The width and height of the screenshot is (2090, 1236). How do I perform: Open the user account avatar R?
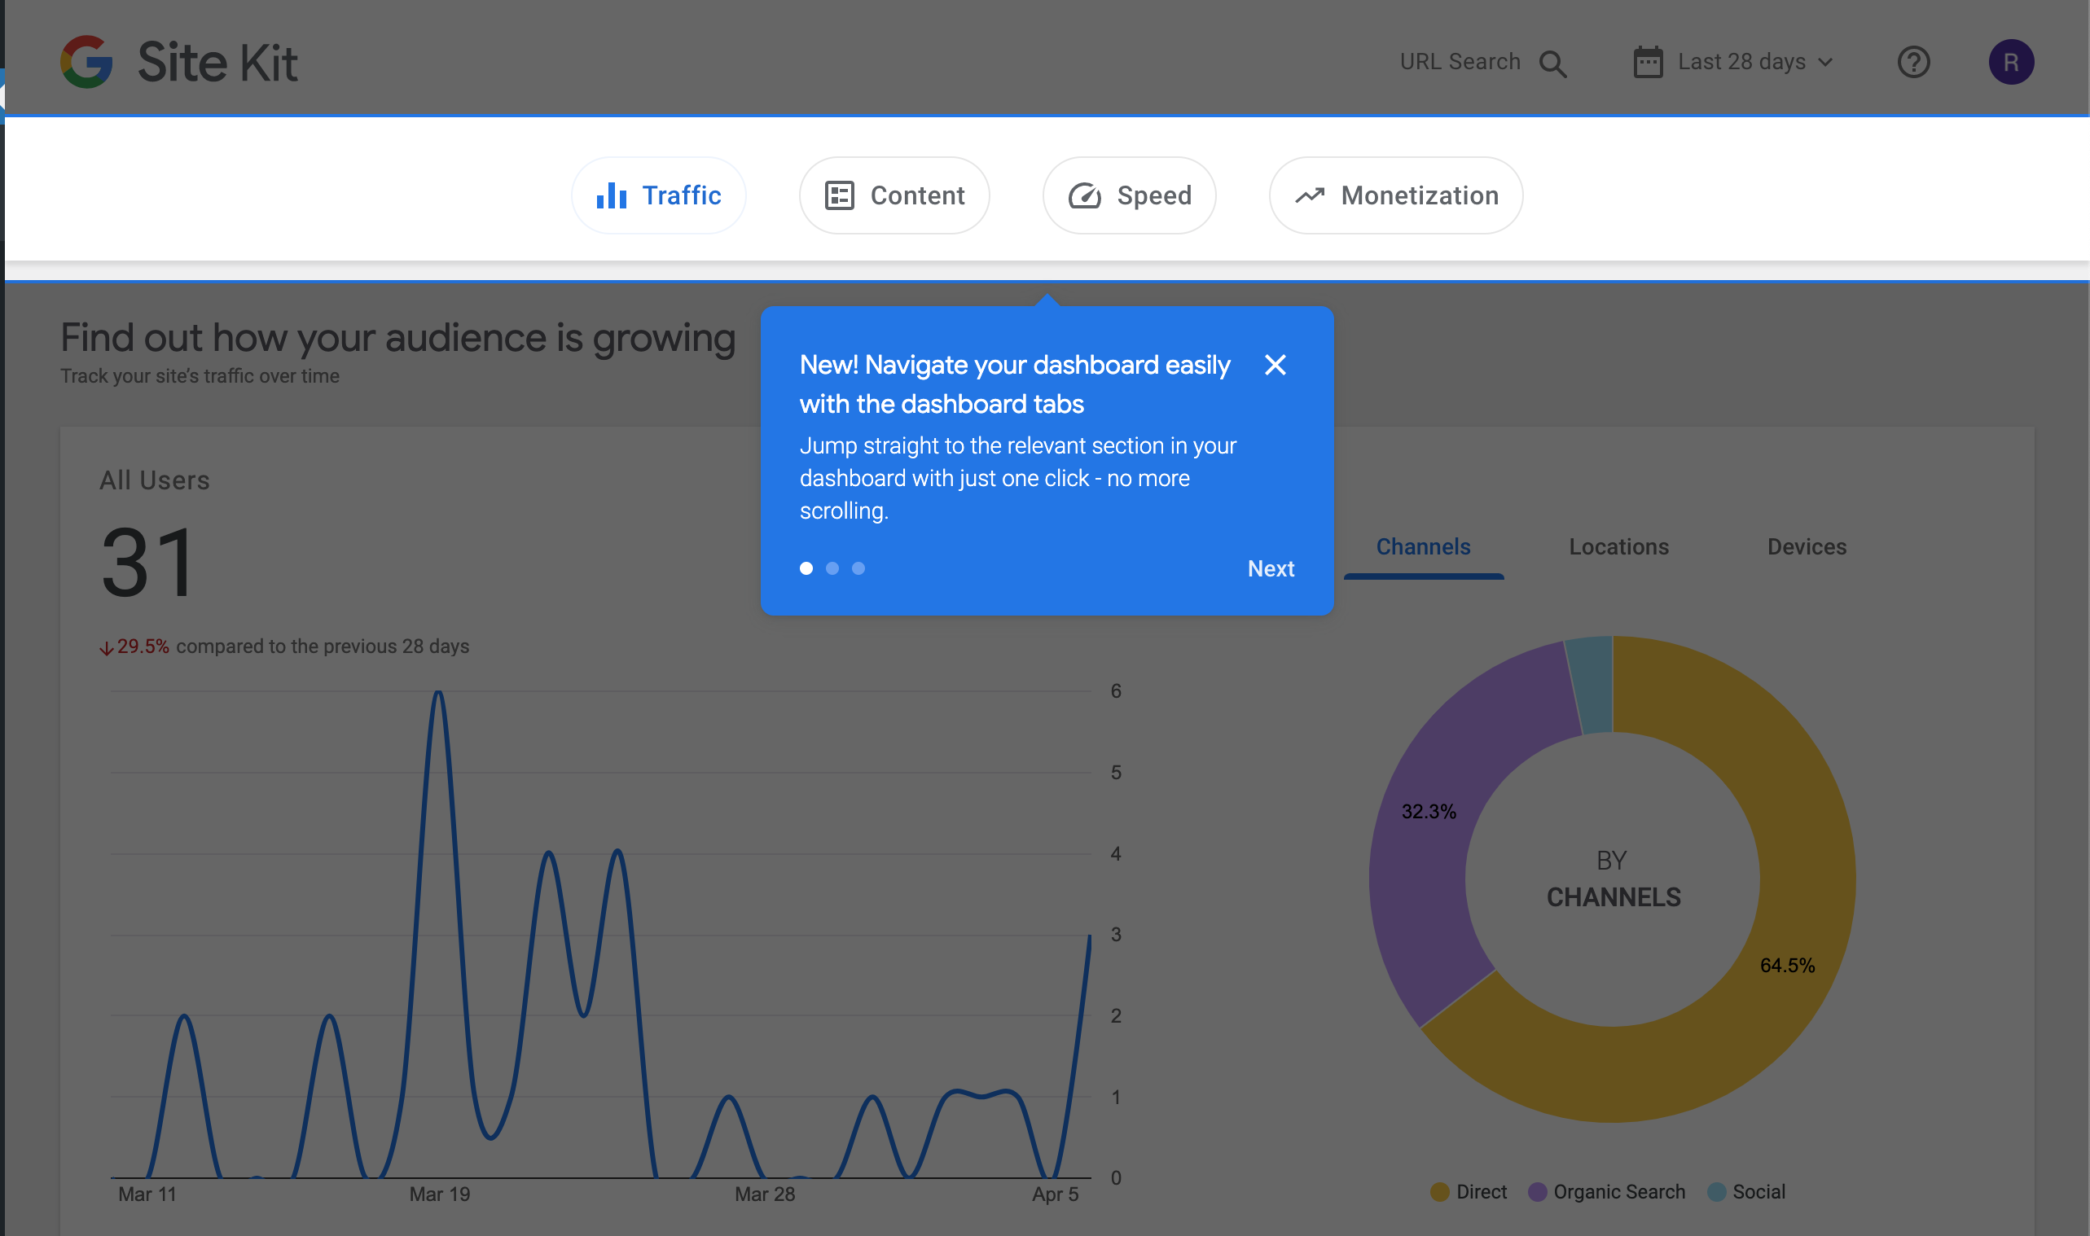[x=2011, y=63]
